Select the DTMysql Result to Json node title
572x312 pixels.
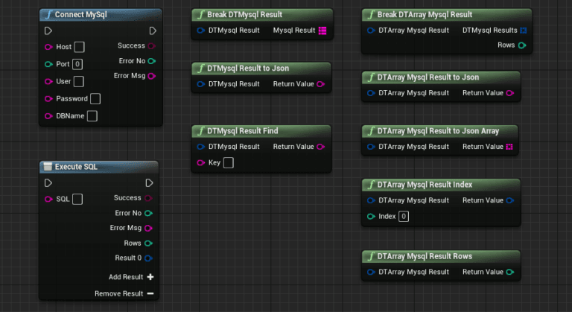(x=248, y=69)
